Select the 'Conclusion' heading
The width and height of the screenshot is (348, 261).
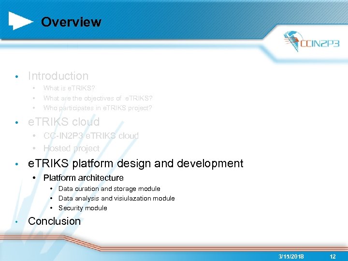point(54,221)
